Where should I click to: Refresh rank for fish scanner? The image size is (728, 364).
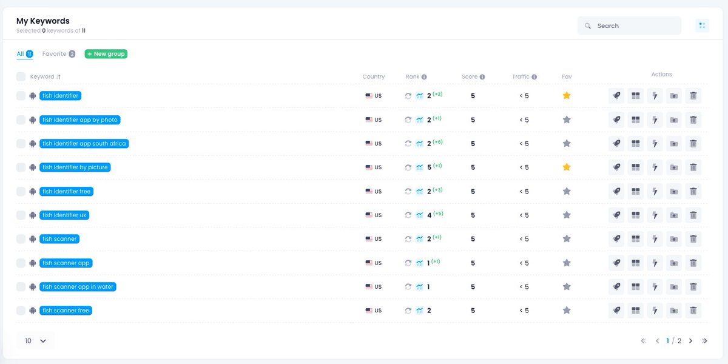click(408, 239)
